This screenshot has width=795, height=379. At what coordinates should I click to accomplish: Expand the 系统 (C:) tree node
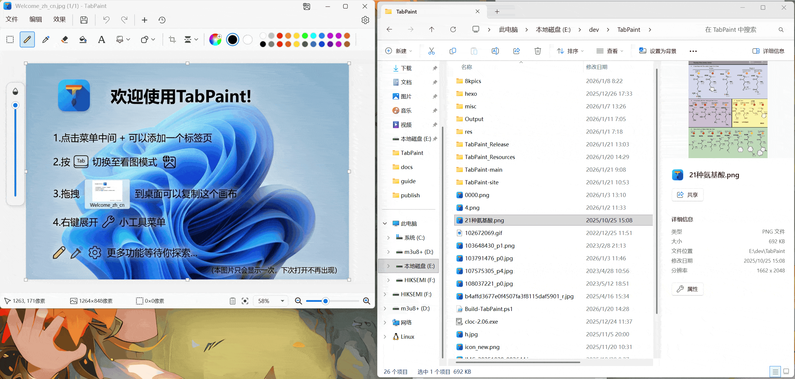388,238
